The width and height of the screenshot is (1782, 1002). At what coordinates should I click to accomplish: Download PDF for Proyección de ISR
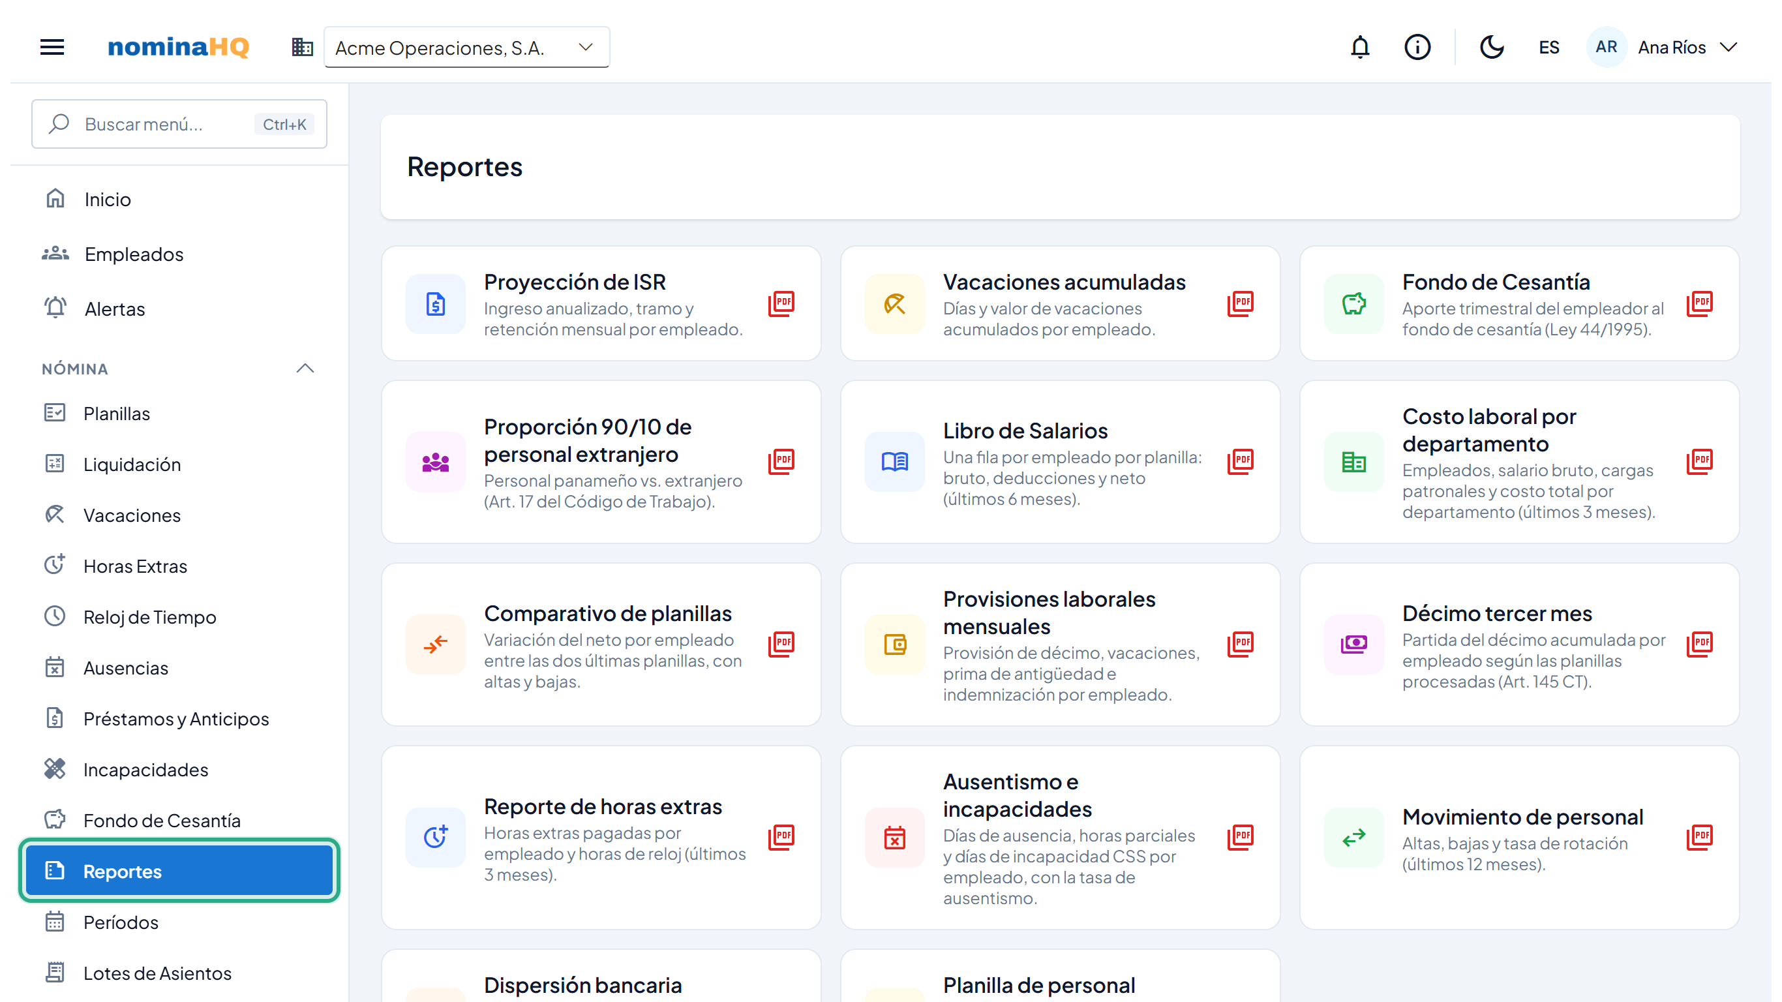781,303
